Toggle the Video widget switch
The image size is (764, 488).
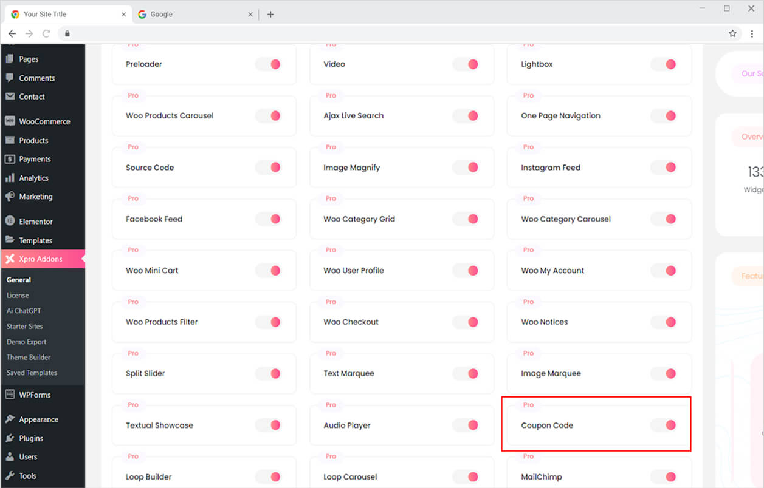point(466,64)
